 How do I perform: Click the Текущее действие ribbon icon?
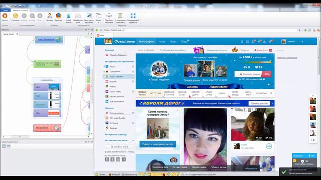[x=109, y=16]
